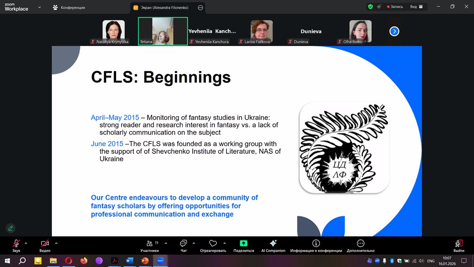Open the Zoom Workplace dropdown chevron
Screen dimensions: 474x267
[x=39, y=8]
